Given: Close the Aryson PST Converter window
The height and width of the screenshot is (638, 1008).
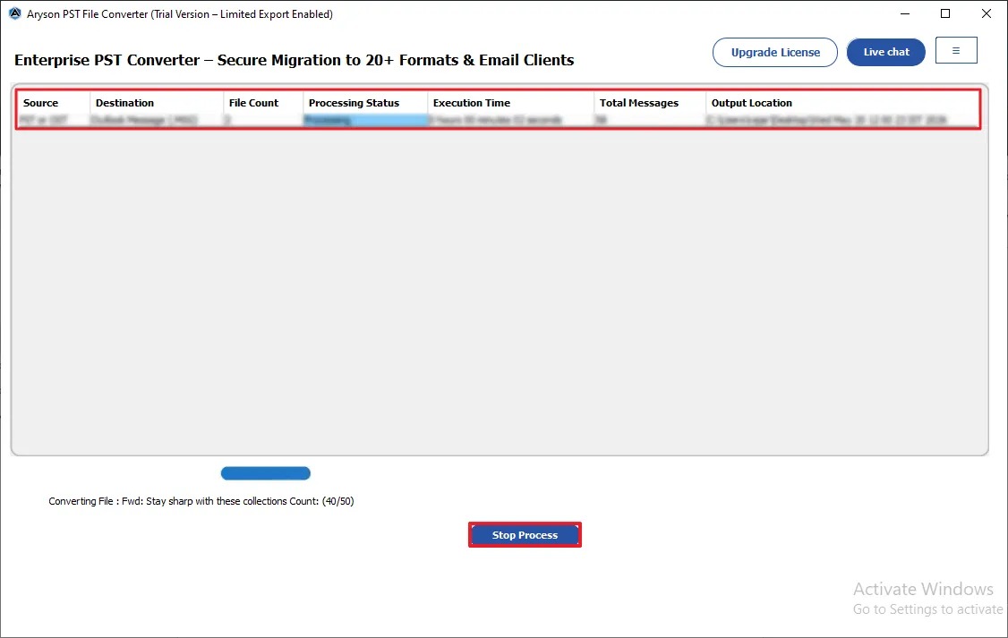Looking at the screenshot, I should (987, 13).
